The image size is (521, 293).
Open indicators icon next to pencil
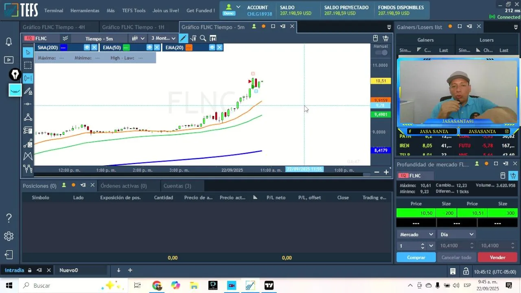pos(193,38)
